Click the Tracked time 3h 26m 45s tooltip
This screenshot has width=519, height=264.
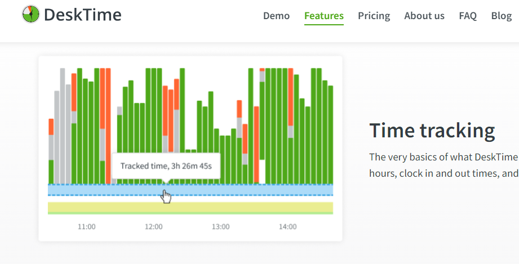coord(166,165)
